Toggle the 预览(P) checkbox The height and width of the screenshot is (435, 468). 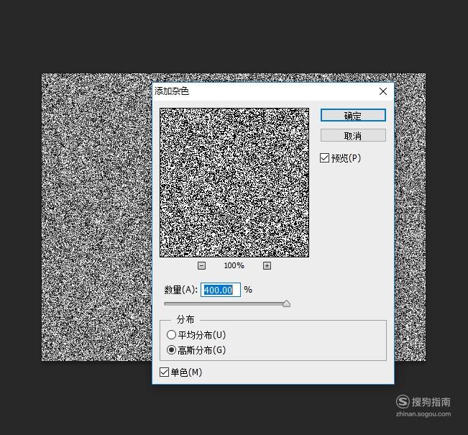click(x=324, y=158)
